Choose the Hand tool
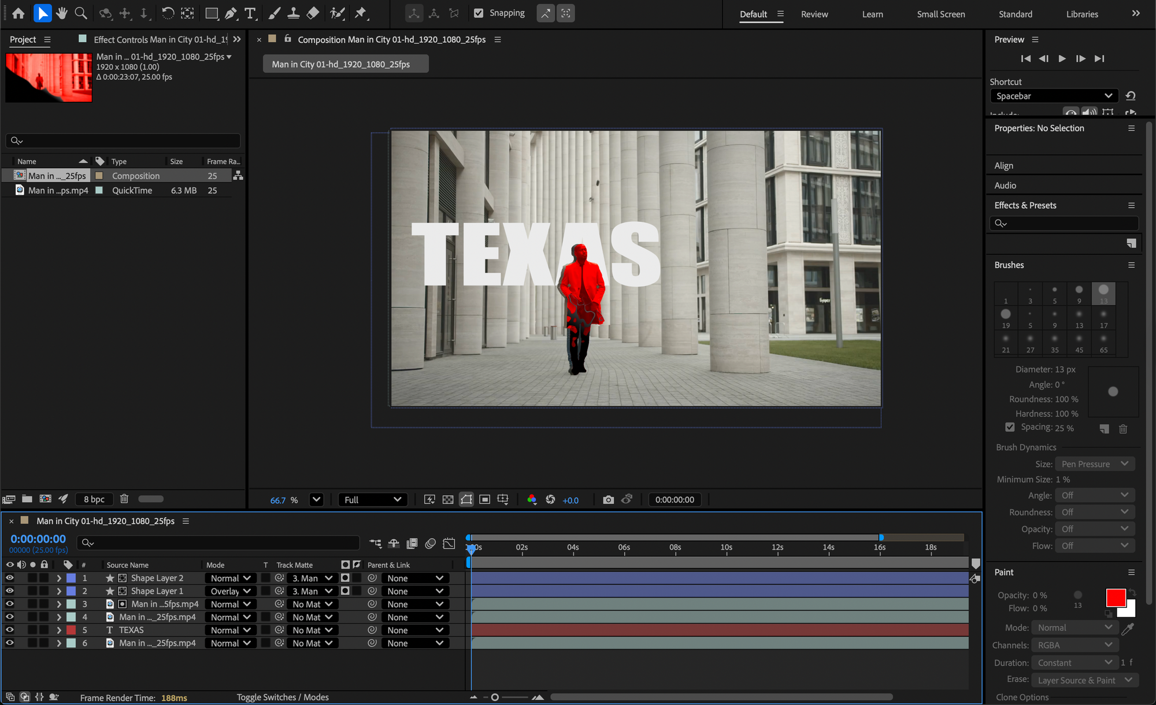This screenshot has width=1156, height=705. (x=61, y=13)
